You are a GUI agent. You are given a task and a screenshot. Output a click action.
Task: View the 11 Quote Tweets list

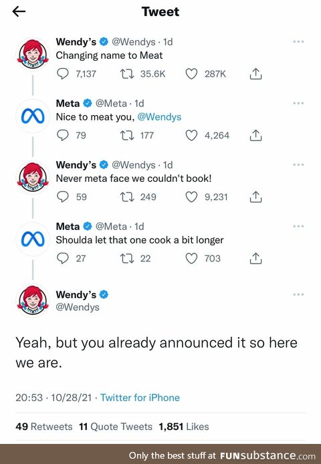coord(116,427)
